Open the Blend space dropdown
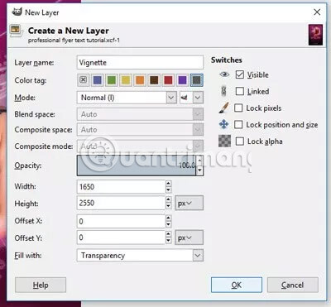Viewport: 331px width, 307px height. click(140, 114)
